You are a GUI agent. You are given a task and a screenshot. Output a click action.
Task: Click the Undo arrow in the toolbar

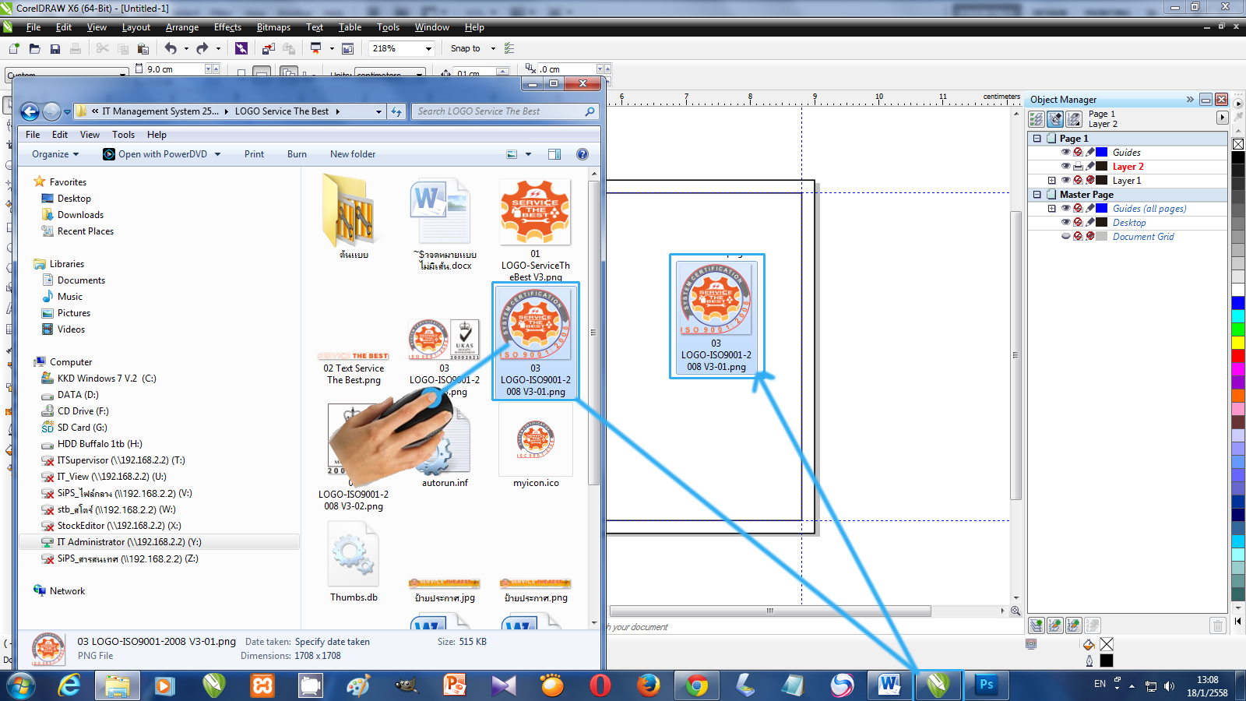170,48
